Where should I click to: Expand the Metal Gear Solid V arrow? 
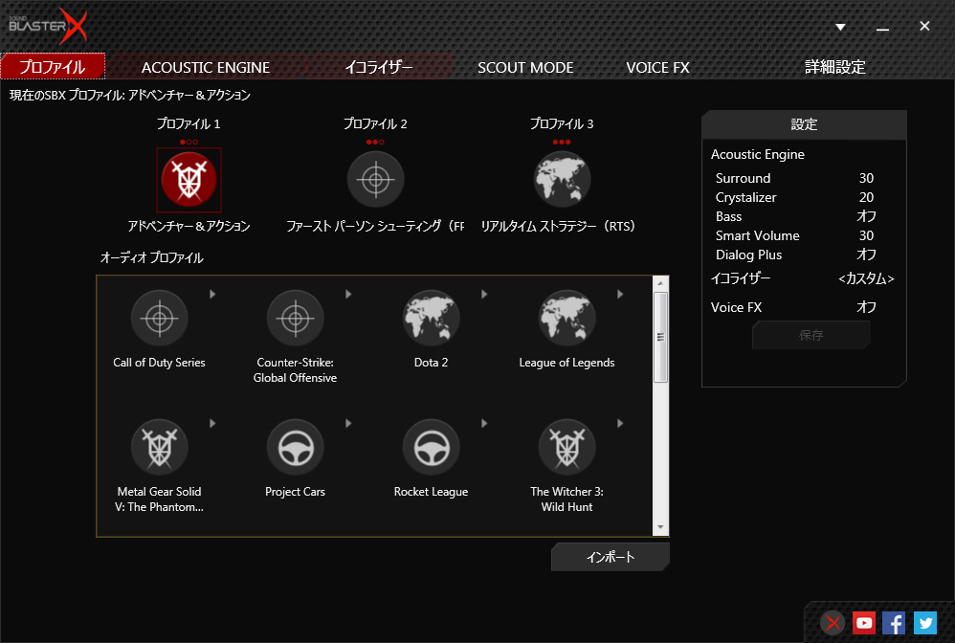(x=212, y=423)
